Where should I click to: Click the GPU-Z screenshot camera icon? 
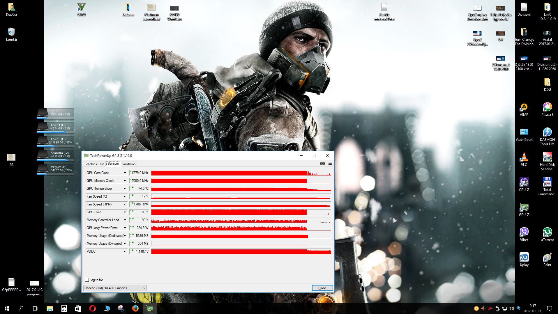point(322,164)
